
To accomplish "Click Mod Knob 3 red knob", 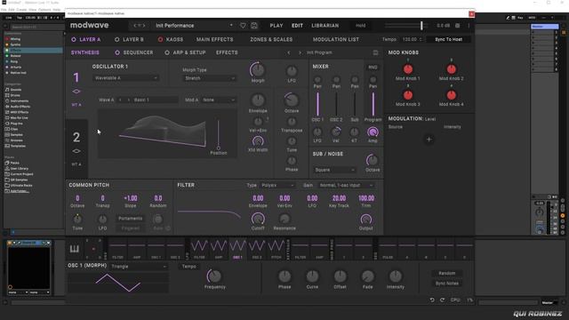I will point(408,95).
